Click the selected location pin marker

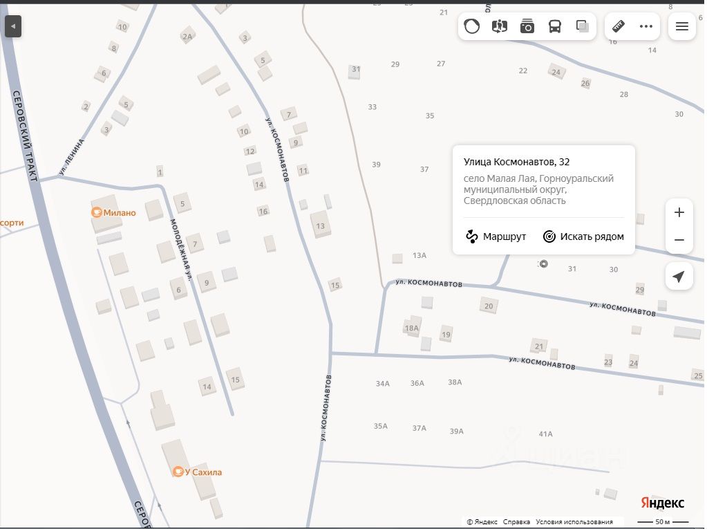pyautogui.click(x=543, y=263)
